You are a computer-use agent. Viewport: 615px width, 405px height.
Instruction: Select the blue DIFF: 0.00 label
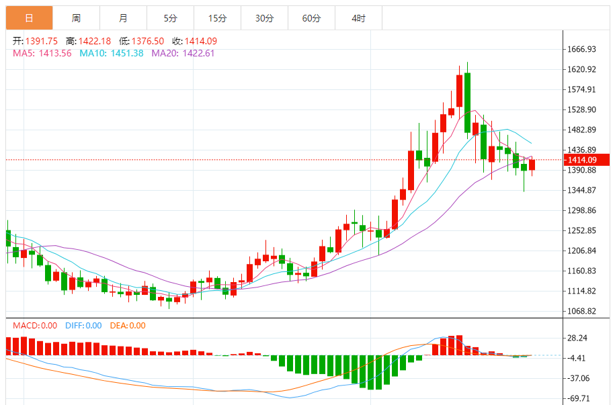(x=83, y=326)
